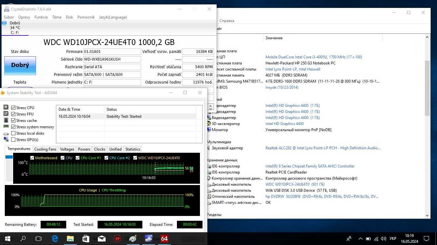This screenshot has height=245, width=437.
Task: Click the 3D-акселератор icon in AIDA64 summary
Action: pyautogui.click(x=209, y=124)
